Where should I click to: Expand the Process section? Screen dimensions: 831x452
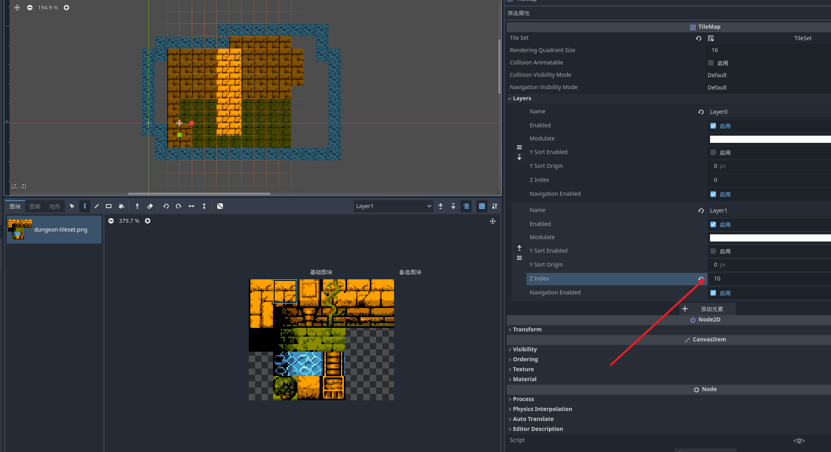click(x=523, y=399)
